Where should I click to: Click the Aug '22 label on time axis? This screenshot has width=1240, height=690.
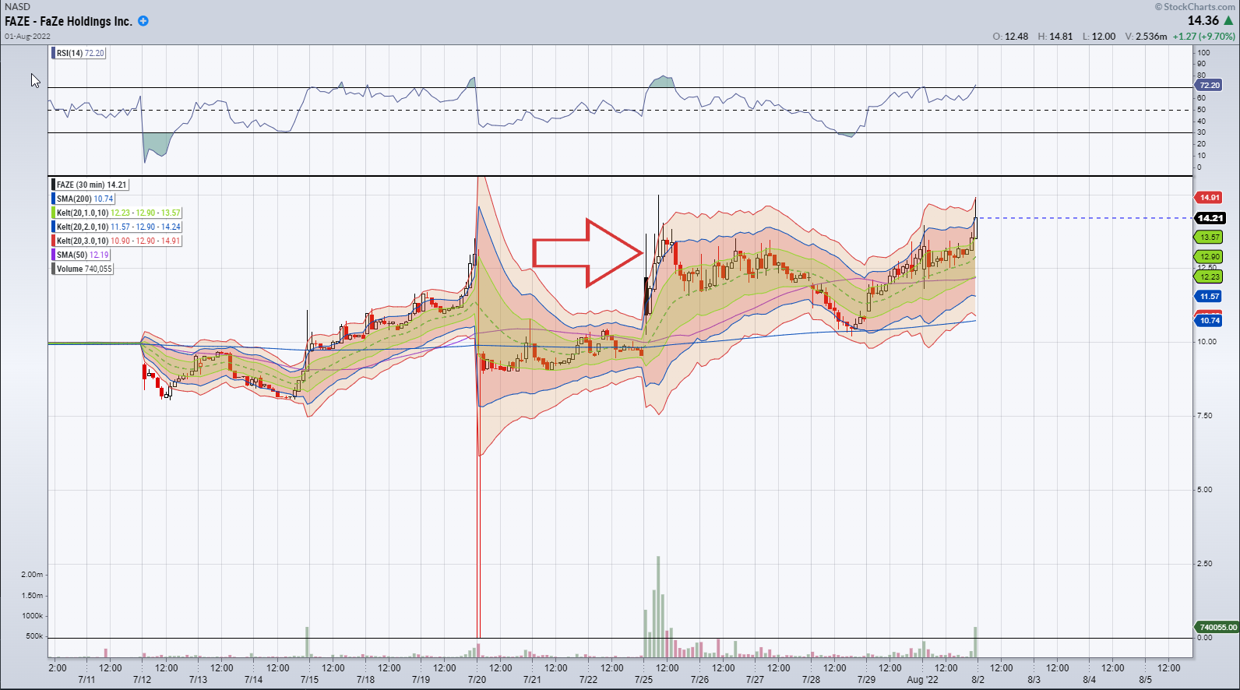coord(922,680)
